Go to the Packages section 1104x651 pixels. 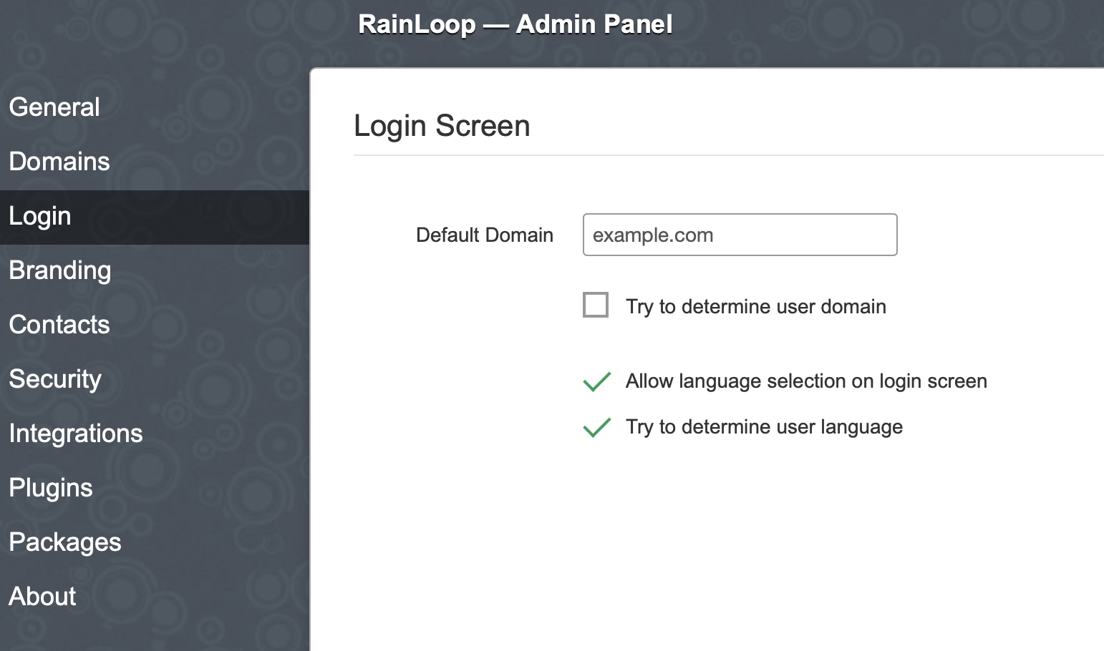click(x=65, y=542)
